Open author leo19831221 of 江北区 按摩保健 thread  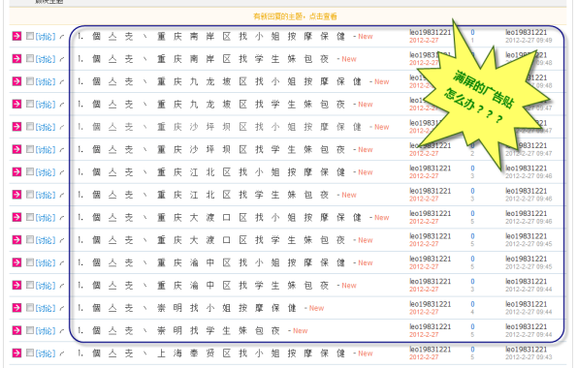point(431,168)
